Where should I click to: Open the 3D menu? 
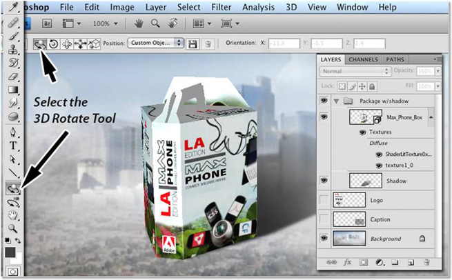(291, 7)
